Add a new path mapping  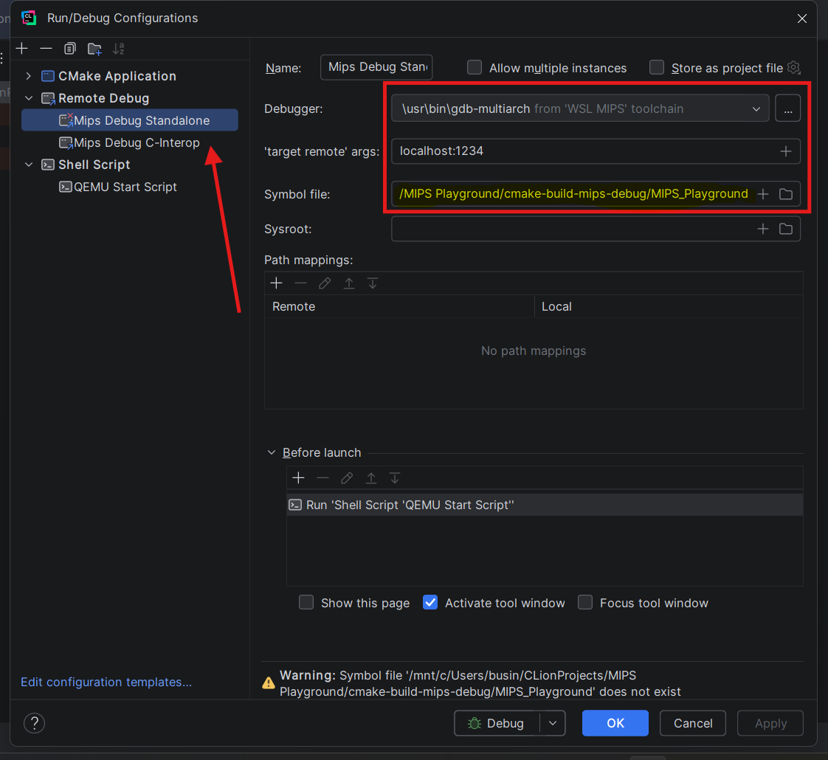(x=276, y=283)
